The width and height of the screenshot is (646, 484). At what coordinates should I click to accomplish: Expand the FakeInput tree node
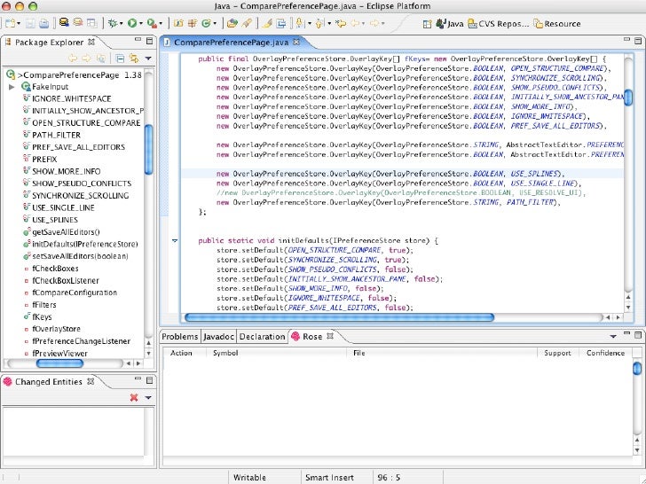click(12, 88)
